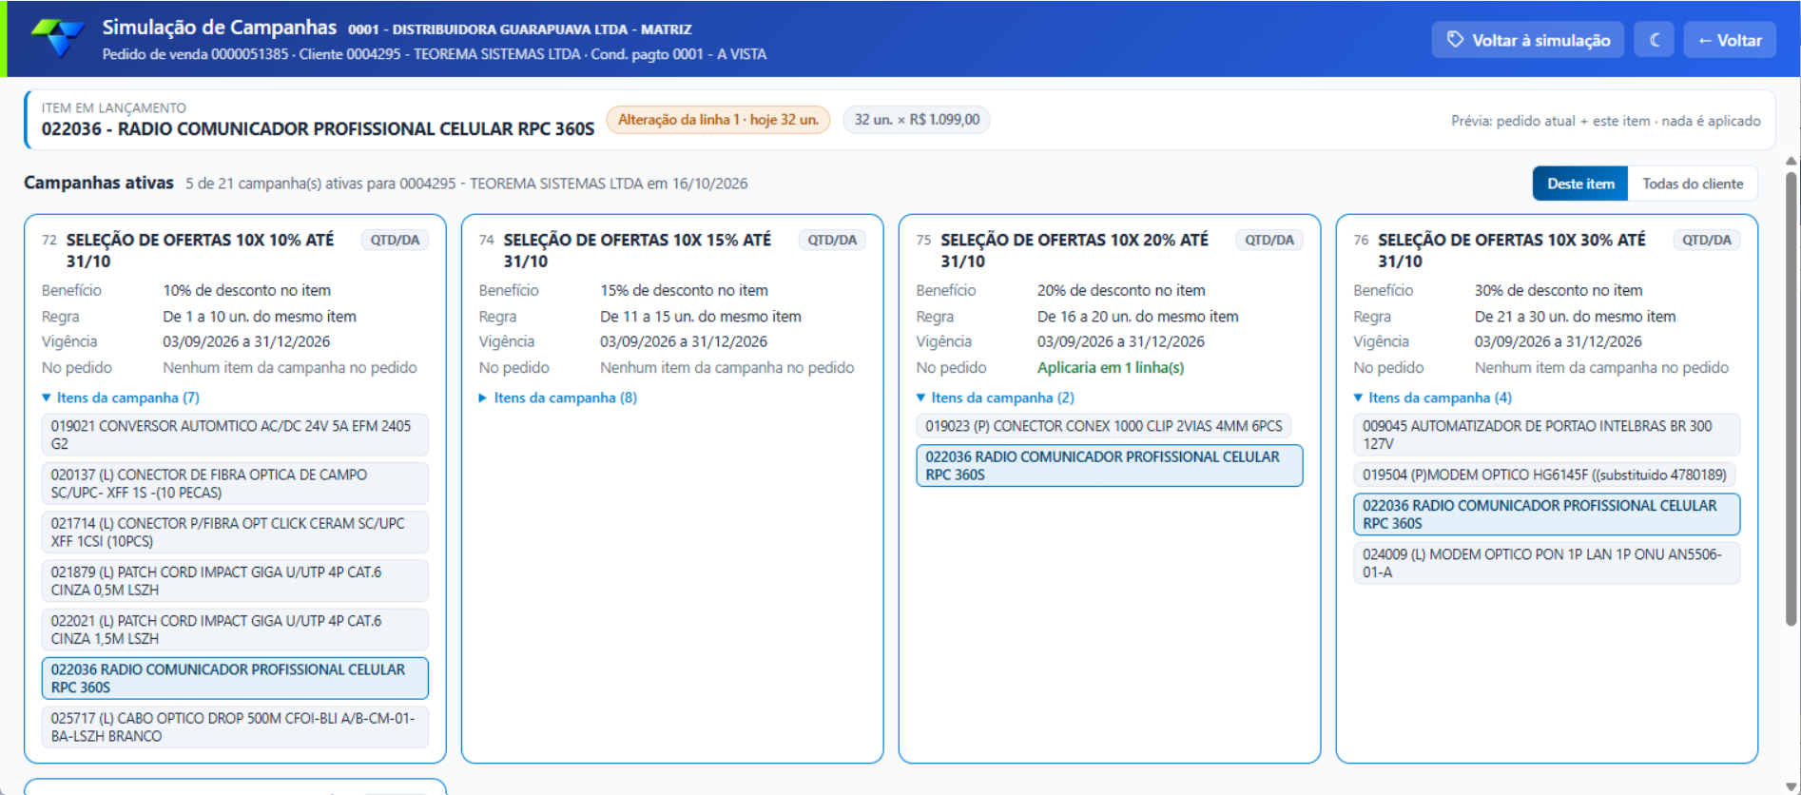Screen dimensions: 1801x795
Task: Toggle dark mode moon icon
Action: click(1655, 40)
